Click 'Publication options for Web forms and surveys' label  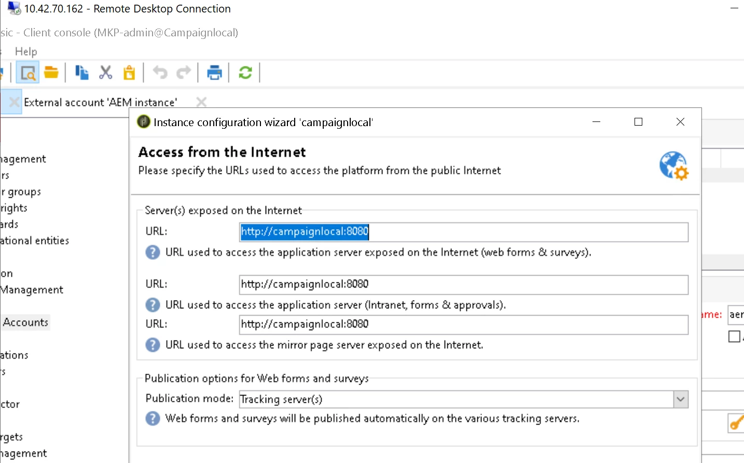pyautogui.click(x=257, y=378)
